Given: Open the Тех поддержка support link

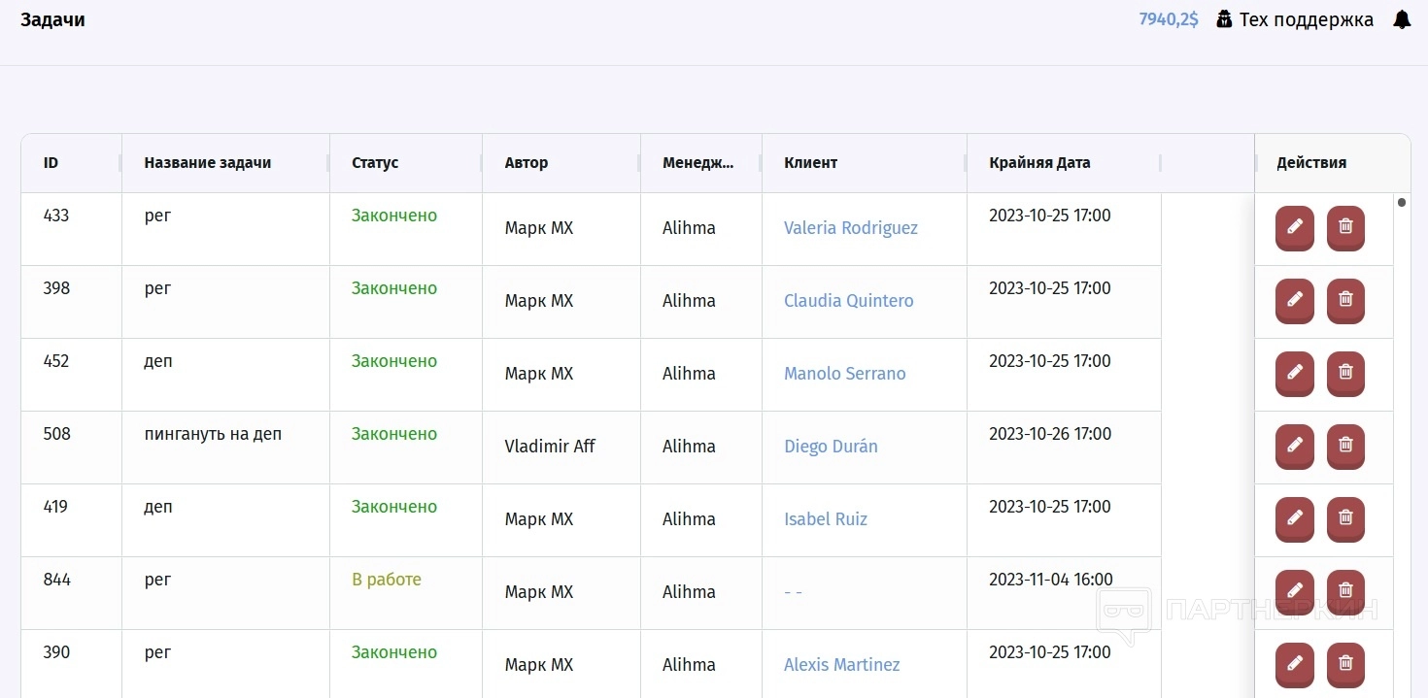Looking at the screenshot, I should click(x=1295, y=19).
